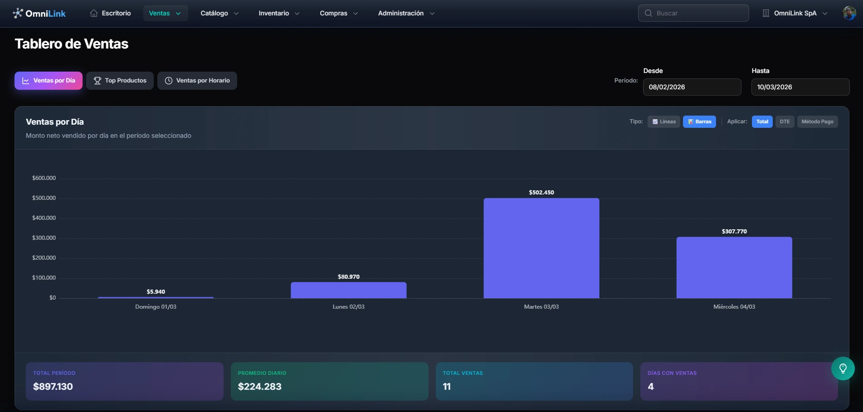Expand the Inventario dropdown
Screen dimensions: 863x412
279,13
